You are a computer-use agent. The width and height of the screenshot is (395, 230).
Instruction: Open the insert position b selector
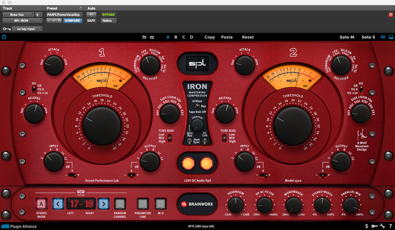[x=39, y=14]
